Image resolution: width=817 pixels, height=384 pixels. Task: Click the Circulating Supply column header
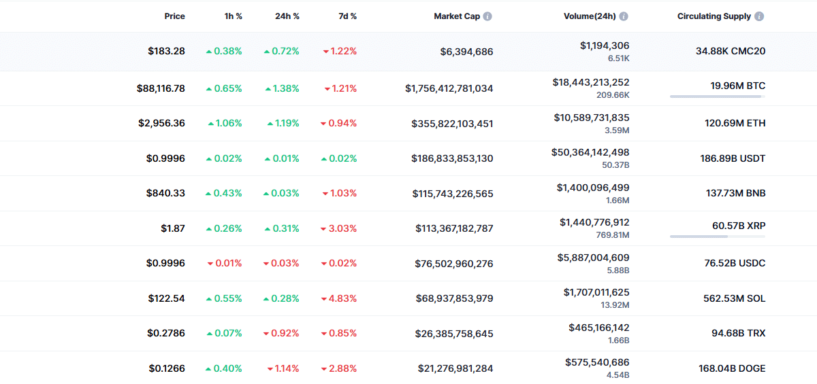point(714,16)
